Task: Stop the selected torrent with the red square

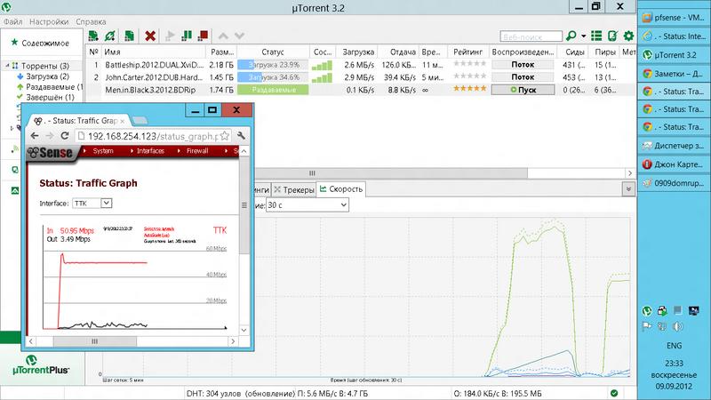Action: (x=204, y=36)
